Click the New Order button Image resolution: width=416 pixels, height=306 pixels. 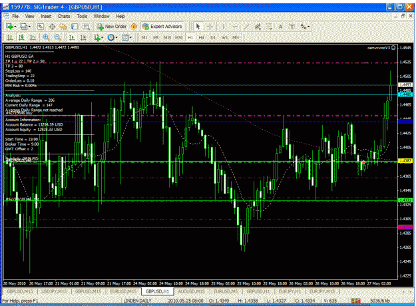[112, 27]
